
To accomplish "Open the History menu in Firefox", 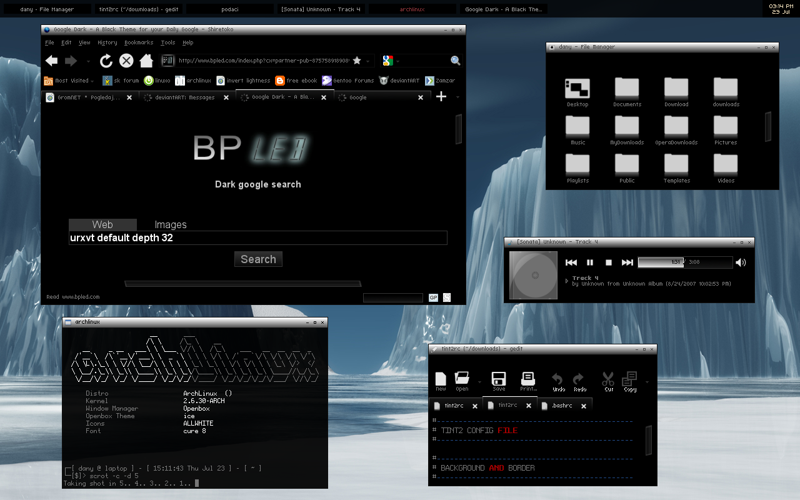I will 107,42.
